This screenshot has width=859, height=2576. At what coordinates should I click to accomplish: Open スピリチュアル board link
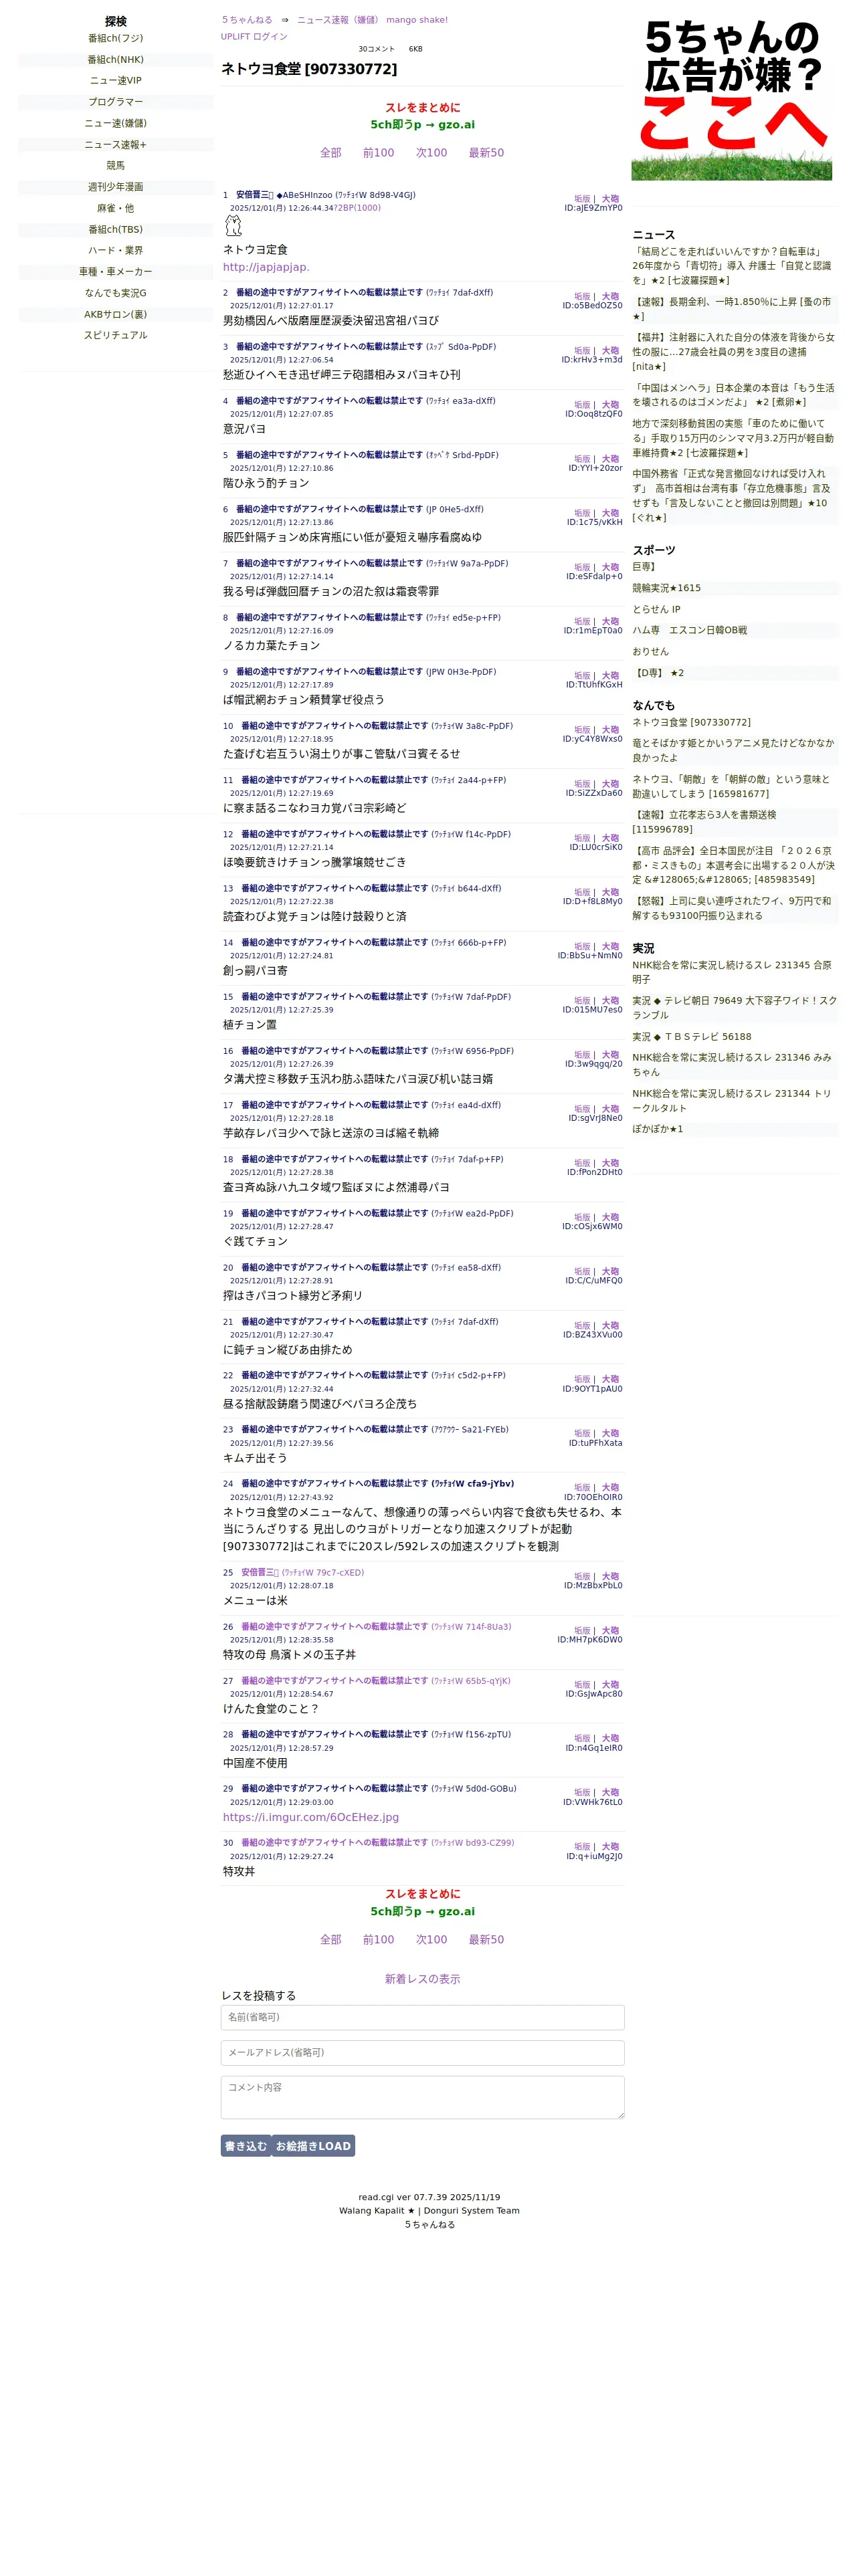tap(115, 336)
